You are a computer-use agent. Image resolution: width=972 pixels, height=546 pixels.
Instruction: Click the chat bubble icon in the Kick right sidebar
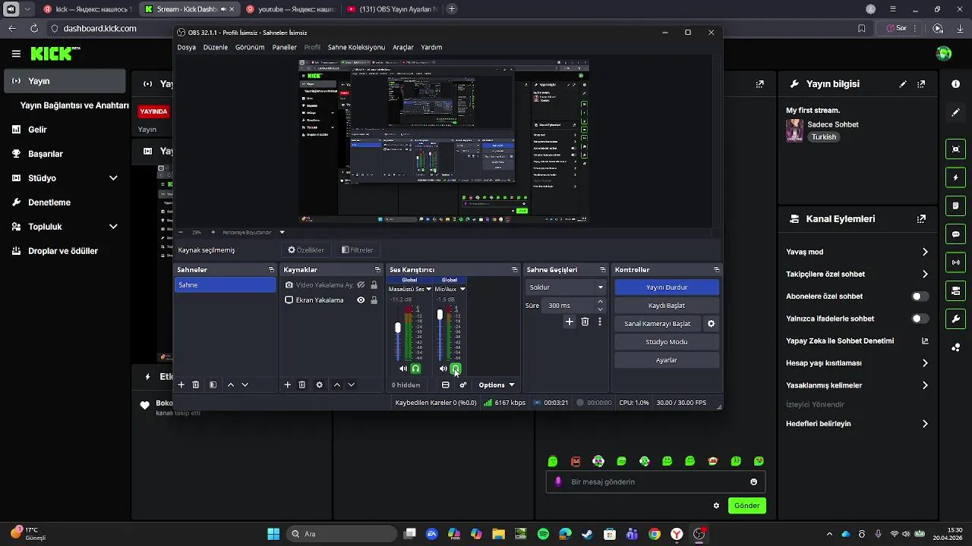pos(956,234)
